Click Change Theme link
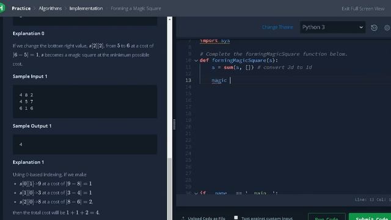The height and width of the screenshot is (220, 391). click(x=277, y=27)
